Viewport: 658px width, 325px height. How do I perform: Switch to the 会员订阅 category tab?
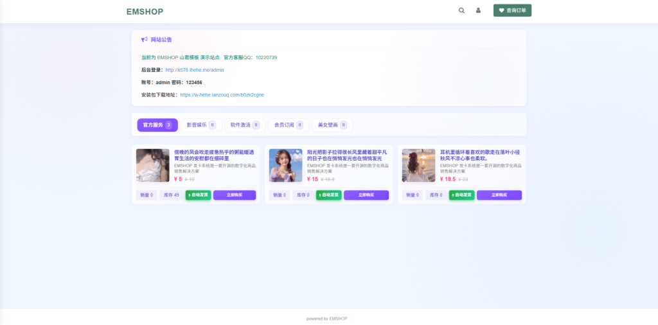tap(289, 125)
